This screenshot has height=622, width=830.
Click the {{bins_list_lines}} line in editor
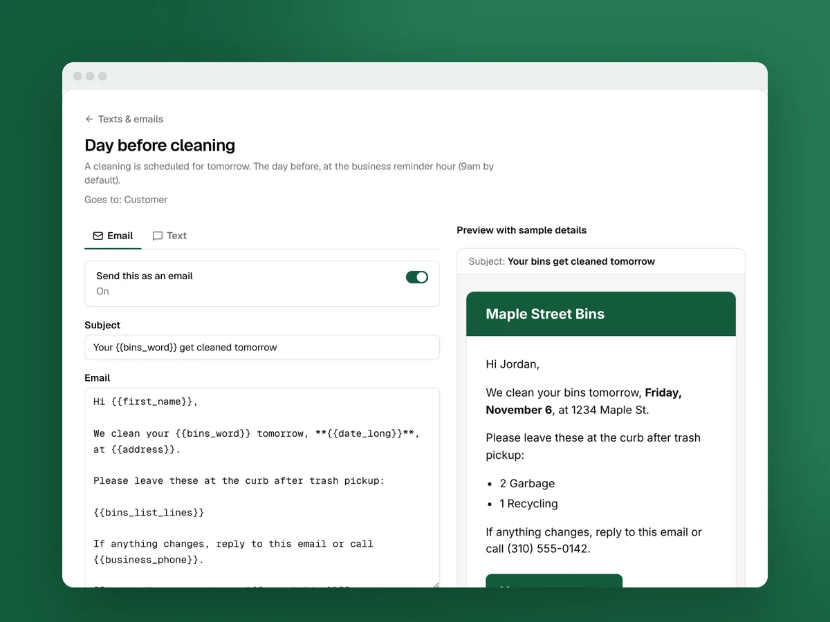(x=149, y=513)
